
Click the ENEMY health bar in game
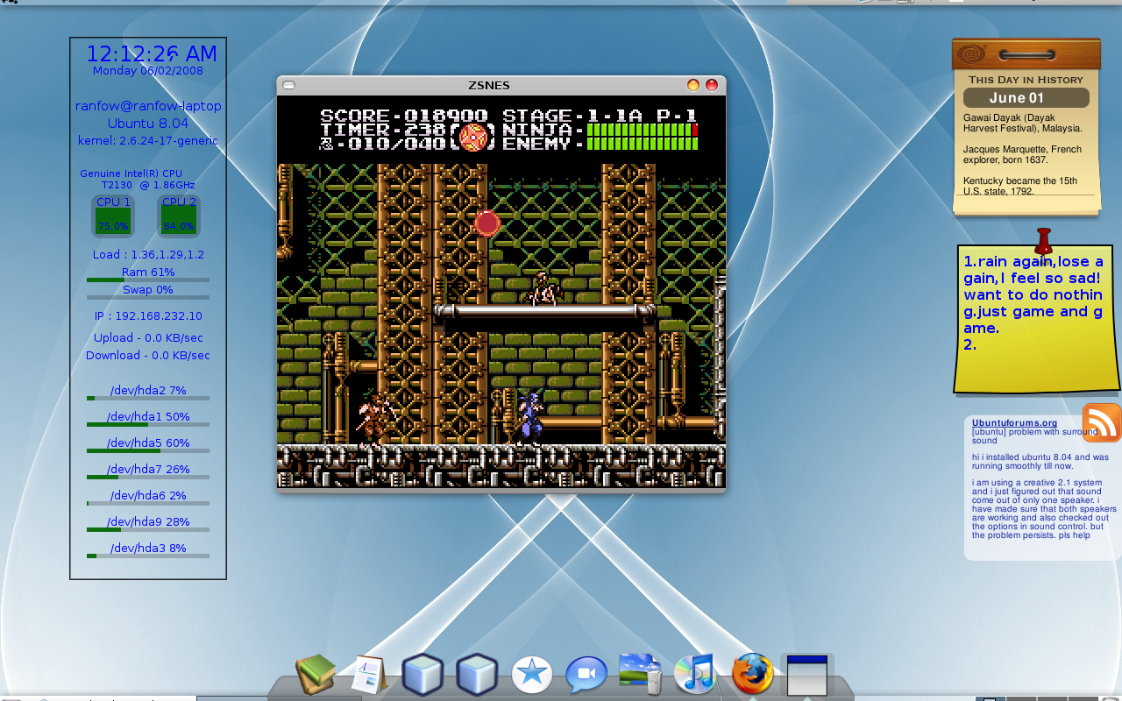(642, 144)
